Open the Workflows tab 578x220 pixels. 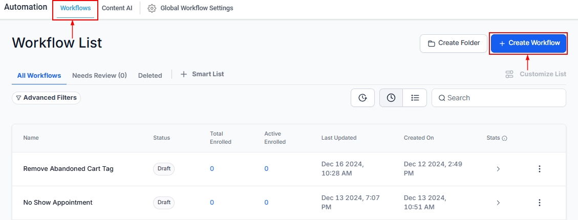pyautogui.click(x=75, y=9)
